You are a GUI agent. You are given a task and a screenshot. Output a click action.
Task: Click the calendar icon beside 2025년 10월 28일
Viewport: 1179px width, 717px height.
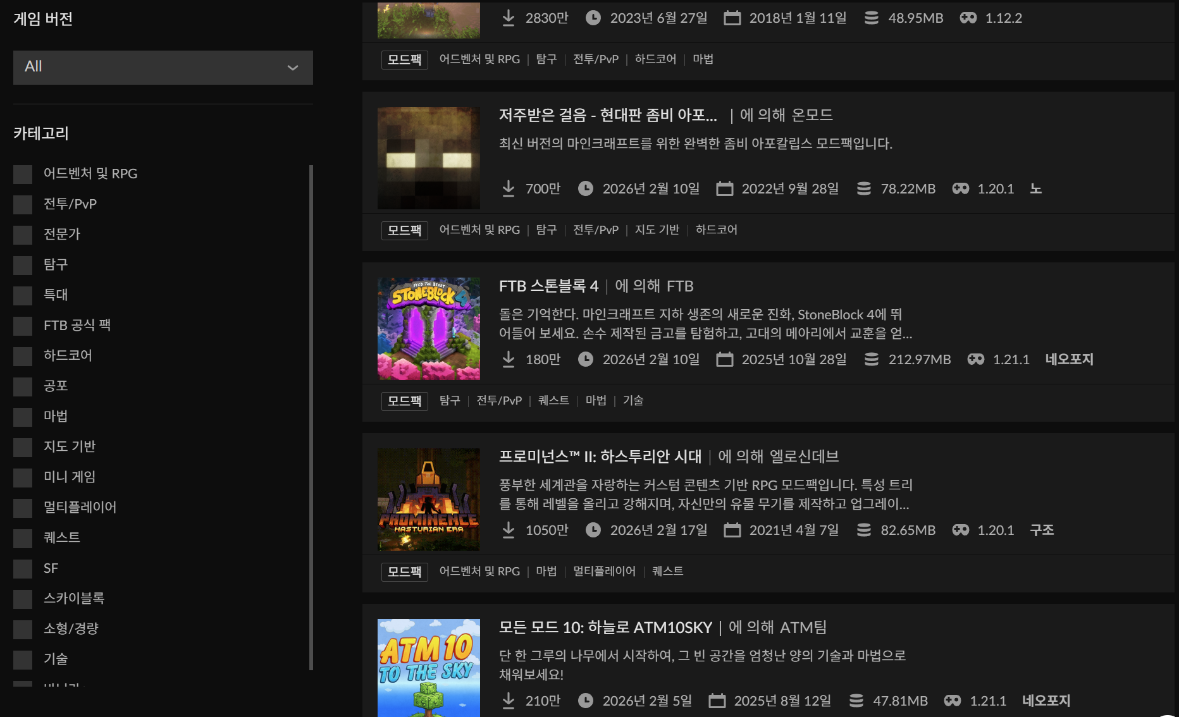point(725,360)
